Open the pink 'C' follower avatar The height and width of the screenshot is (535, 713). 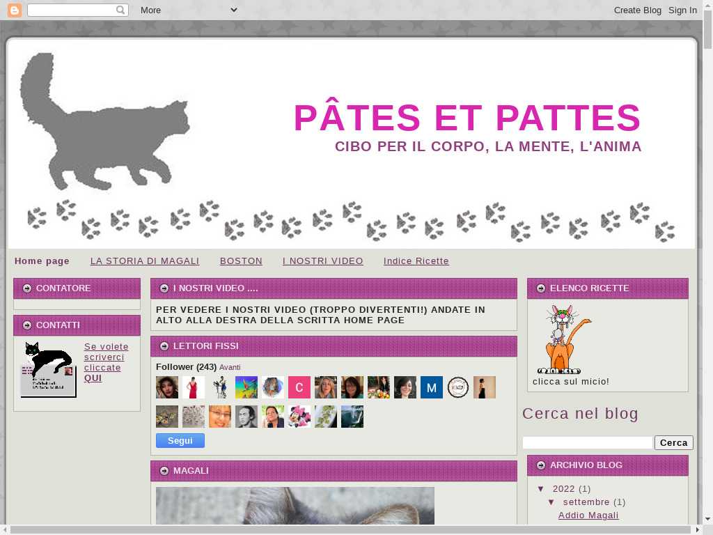(x=299, y=387)
